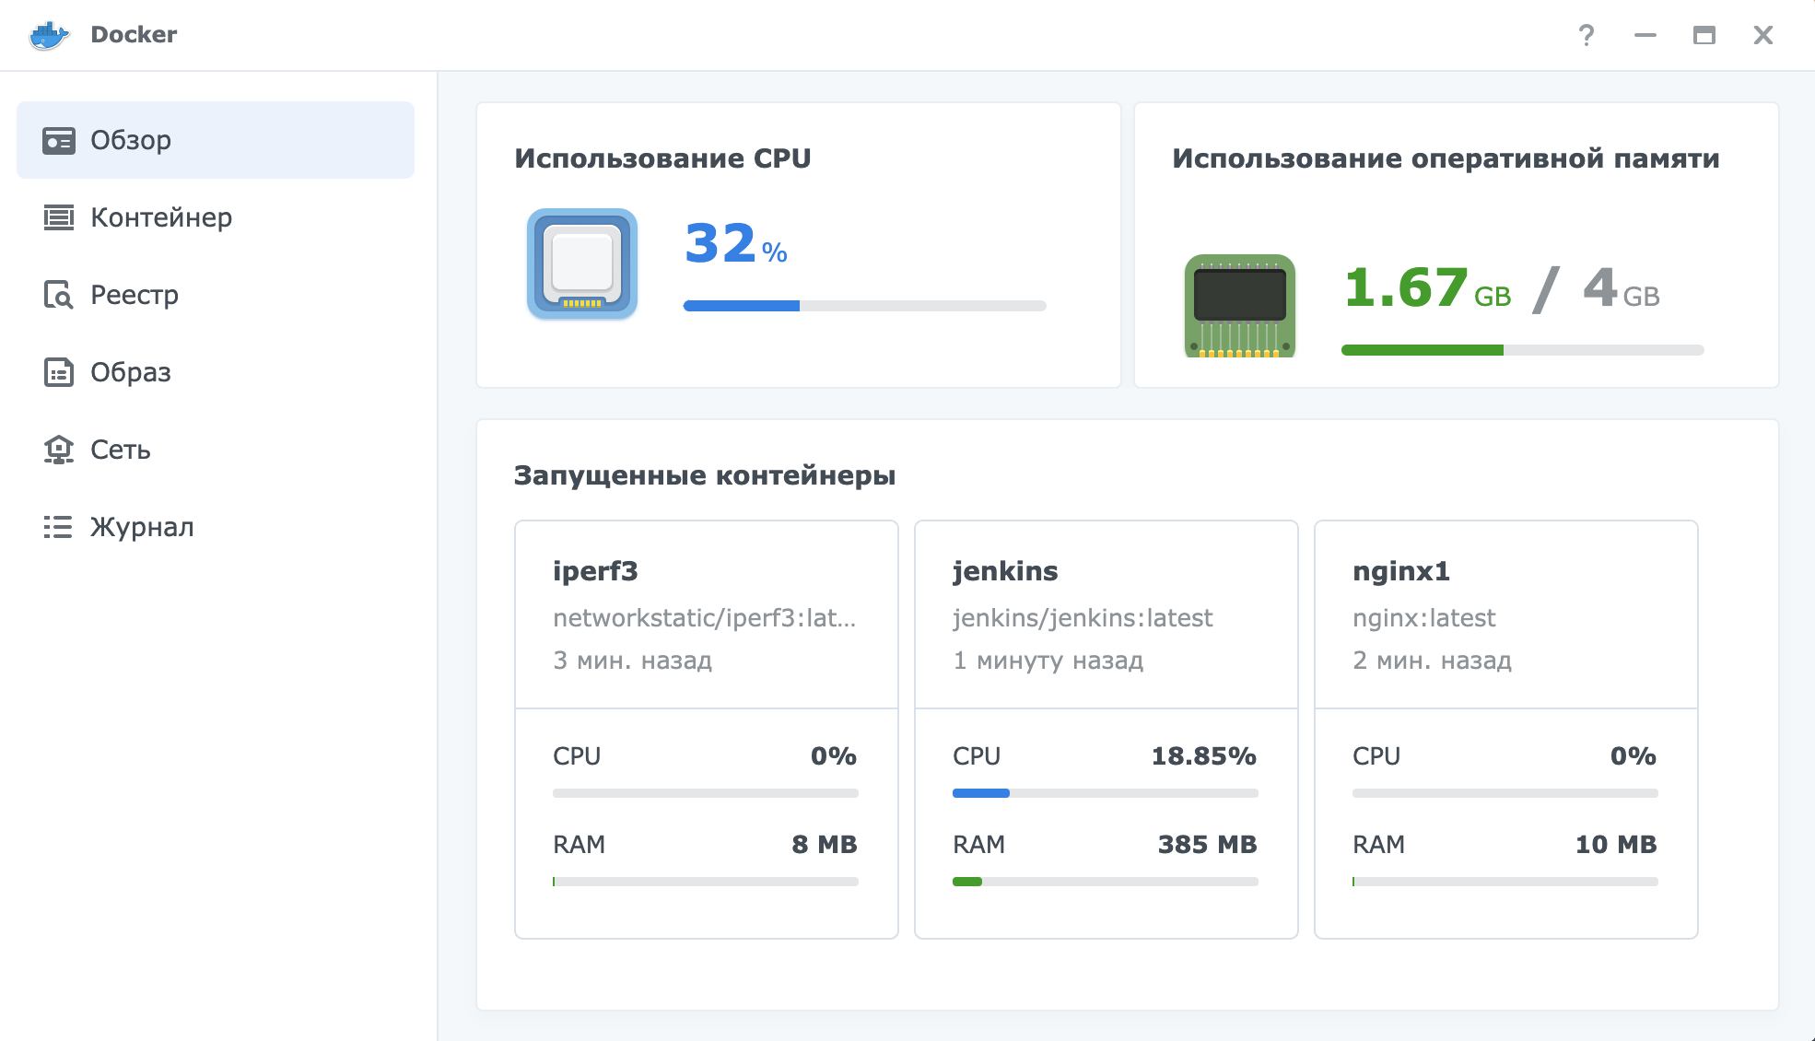Viewport: 1815px width, 1041px height.
Task: Click the green RAM module icon
Action: pyautogui.click(x=1239, y=306)
